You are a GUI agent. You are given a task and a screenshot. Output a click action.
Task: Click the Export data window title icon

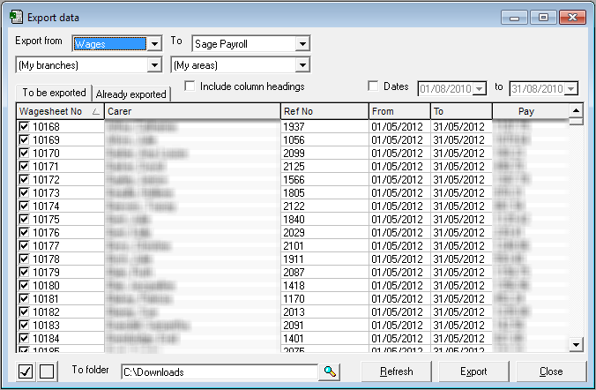pos(15,17)
